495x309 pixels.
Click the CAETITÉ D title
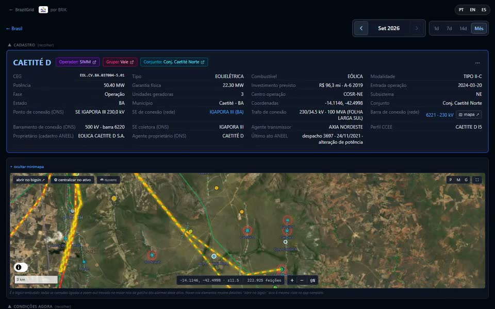click(x=32, y=62)
